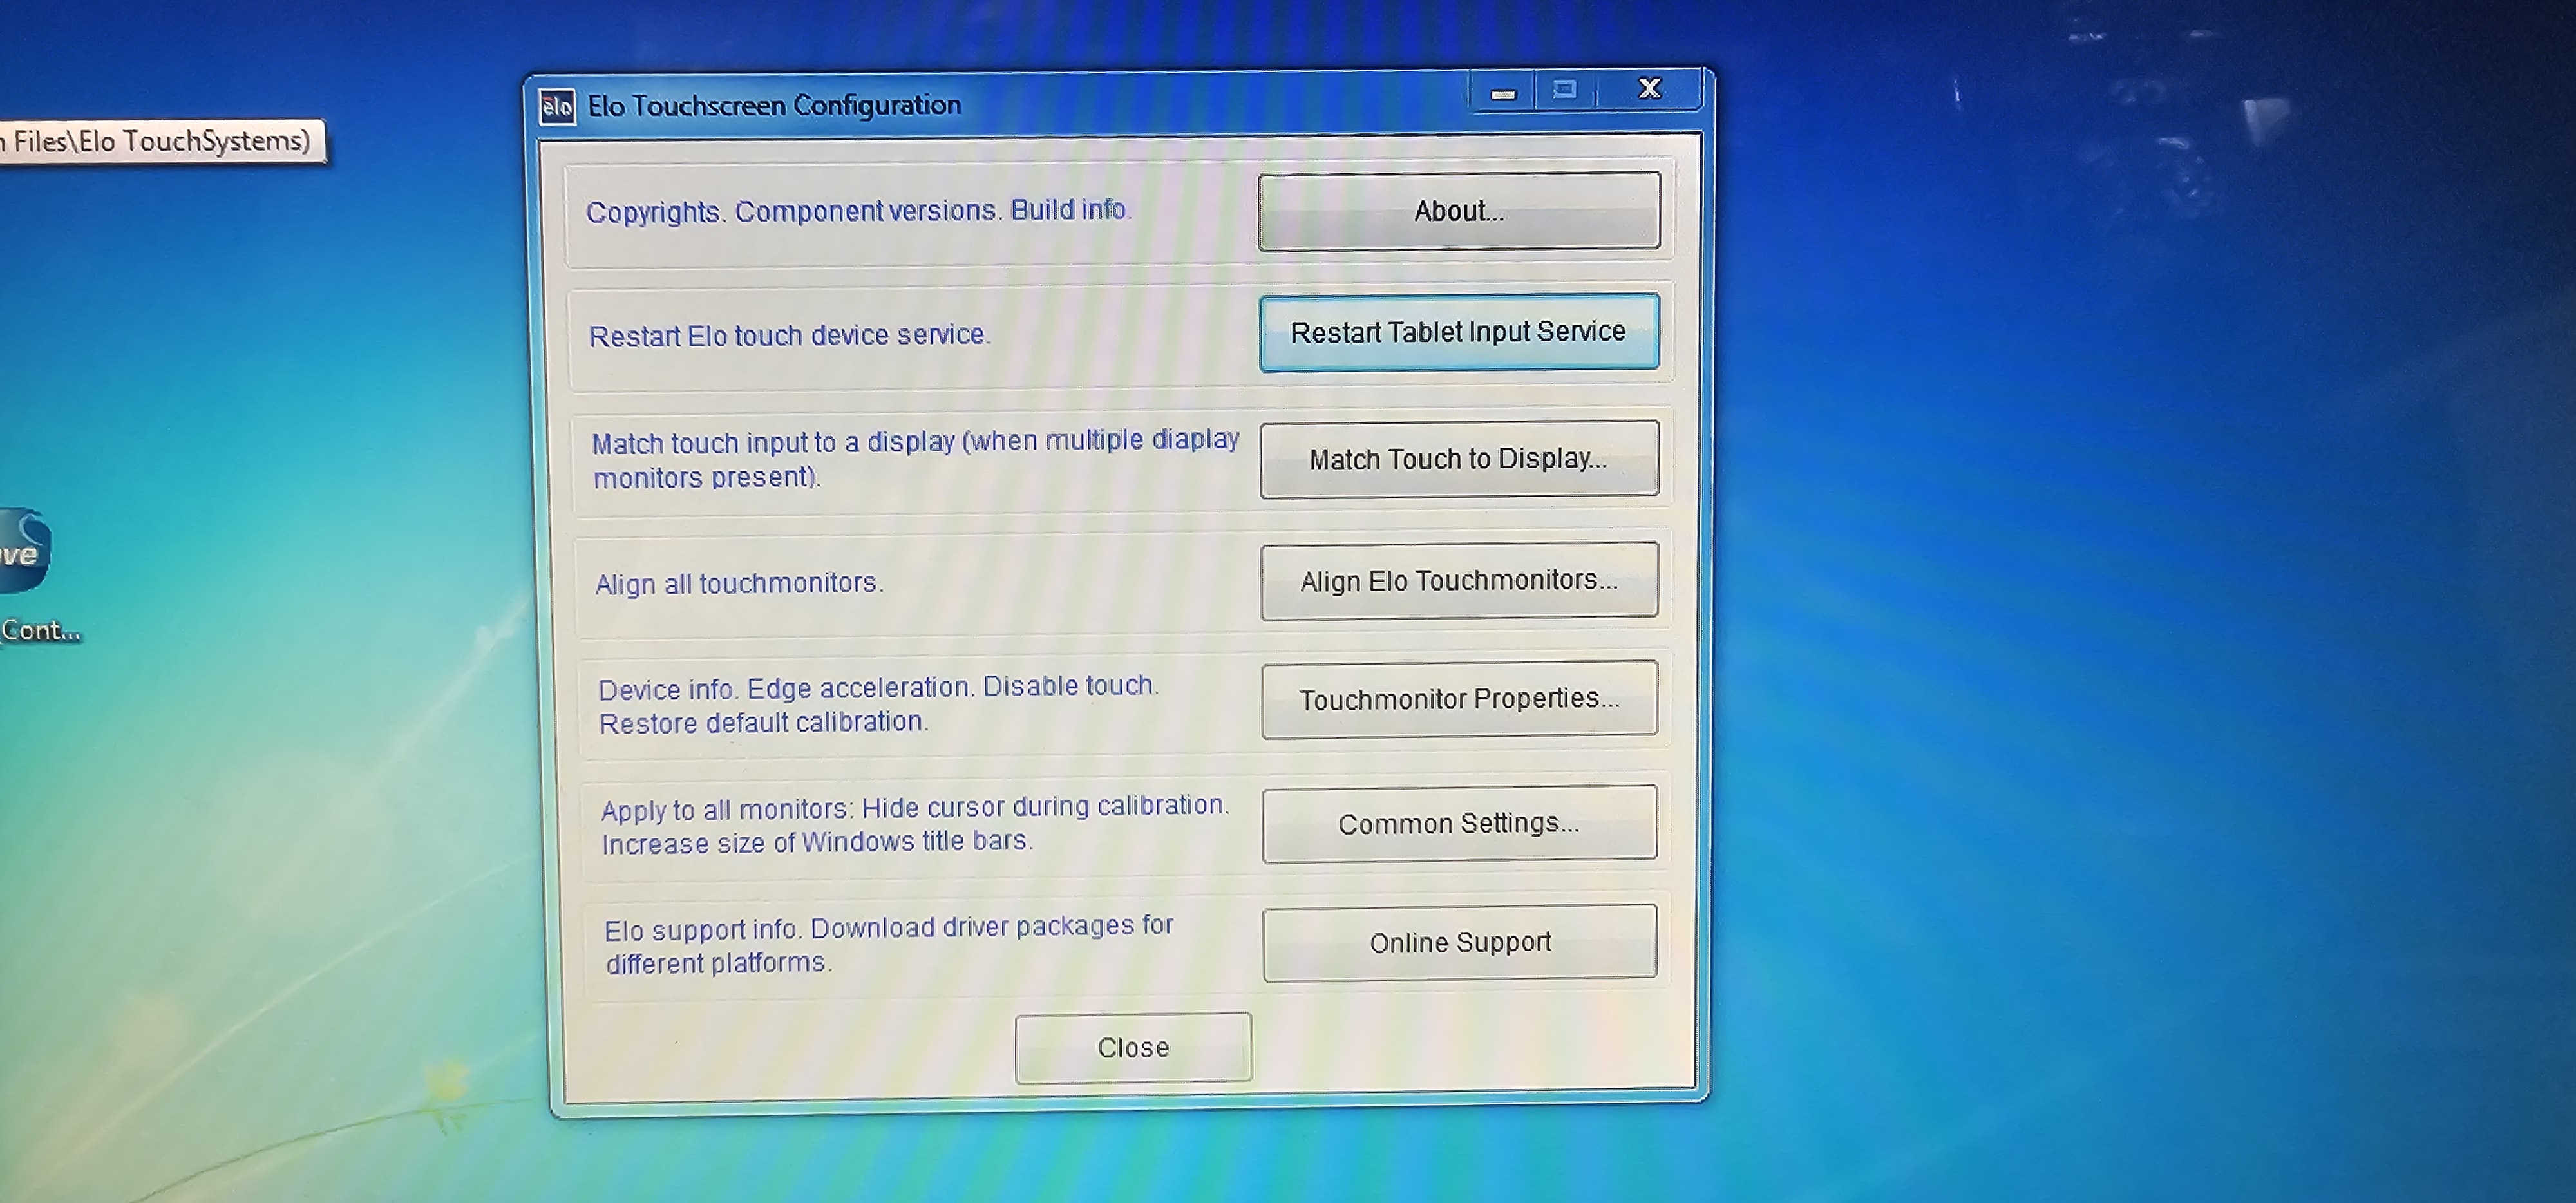Image resolution: width=2576 pixels, height=1203 pixels.
Task: Close window using title bar X
Action: click(x=1650, y=89)
